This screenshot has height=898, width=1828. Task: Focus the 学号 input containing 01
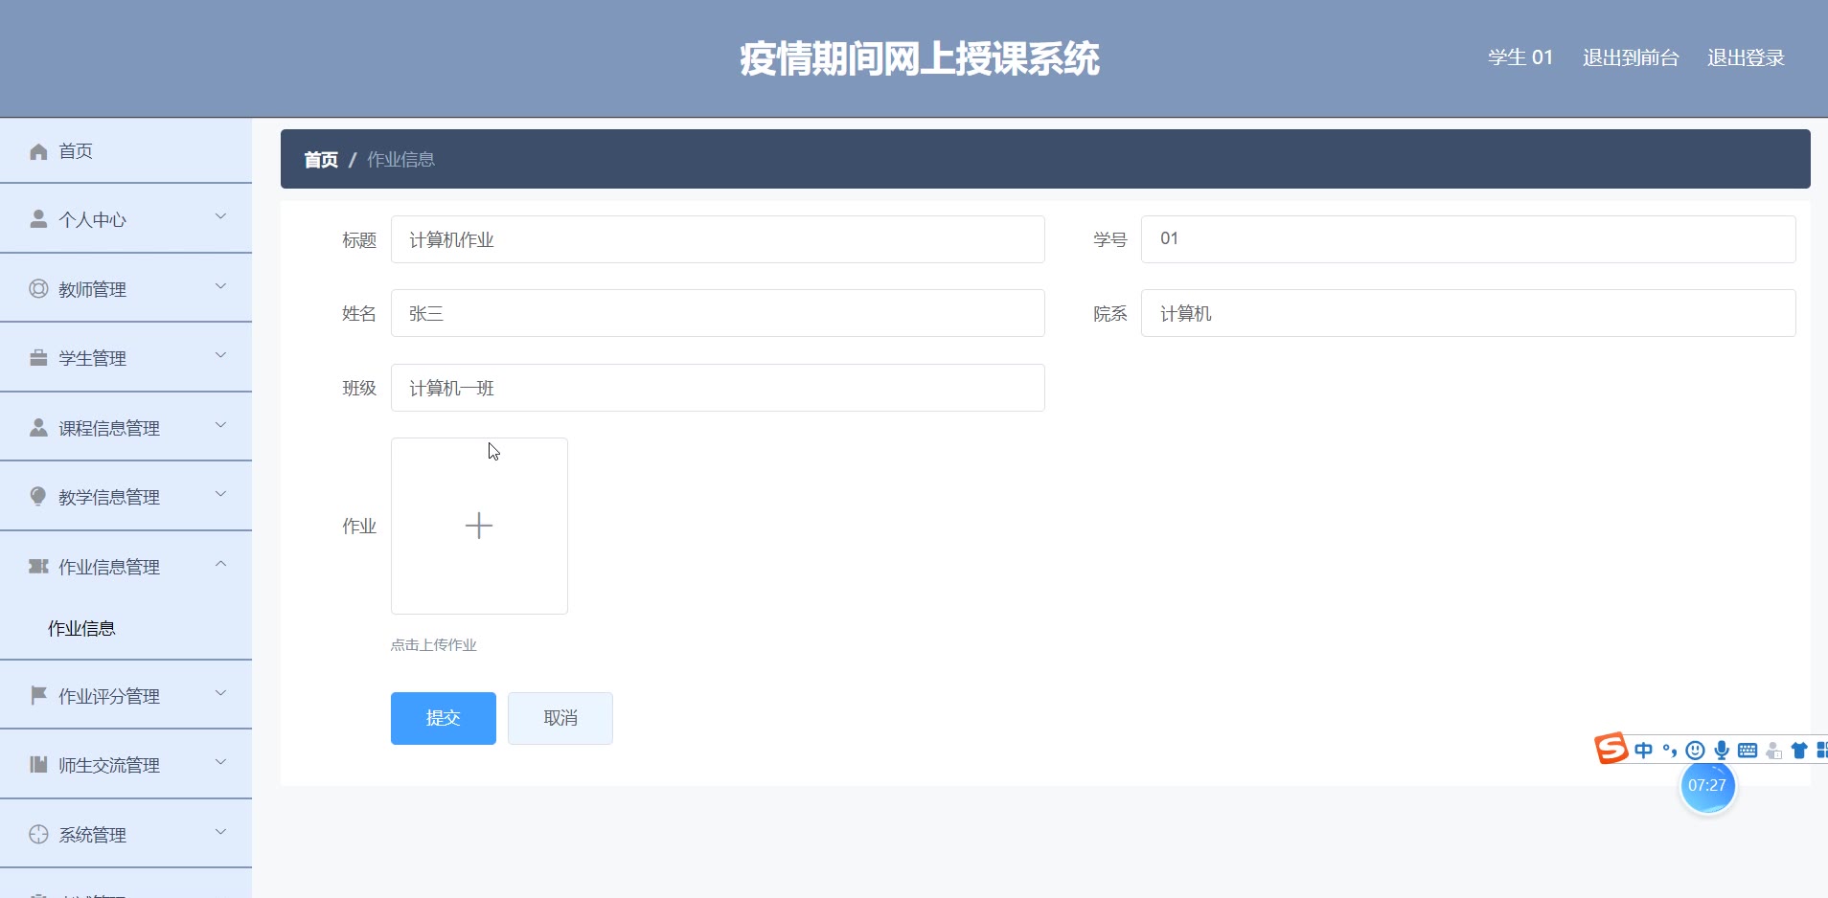tap(1469, 239)
